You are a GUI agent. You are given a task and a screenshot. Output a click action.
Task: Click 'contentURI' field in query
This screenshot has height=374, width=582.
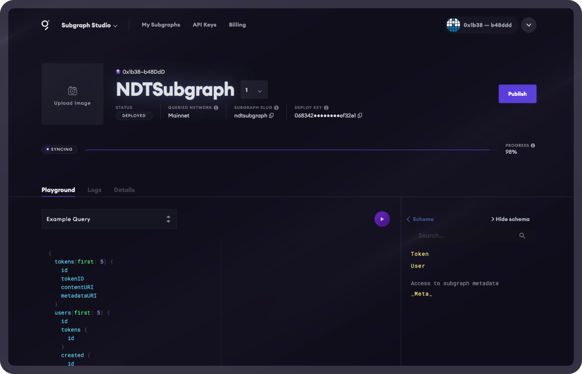pos(77,287)
